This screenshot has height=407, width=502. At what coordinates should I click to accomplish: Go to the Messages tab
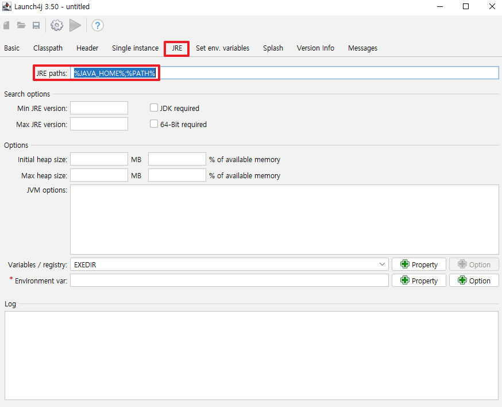[363, 48]
